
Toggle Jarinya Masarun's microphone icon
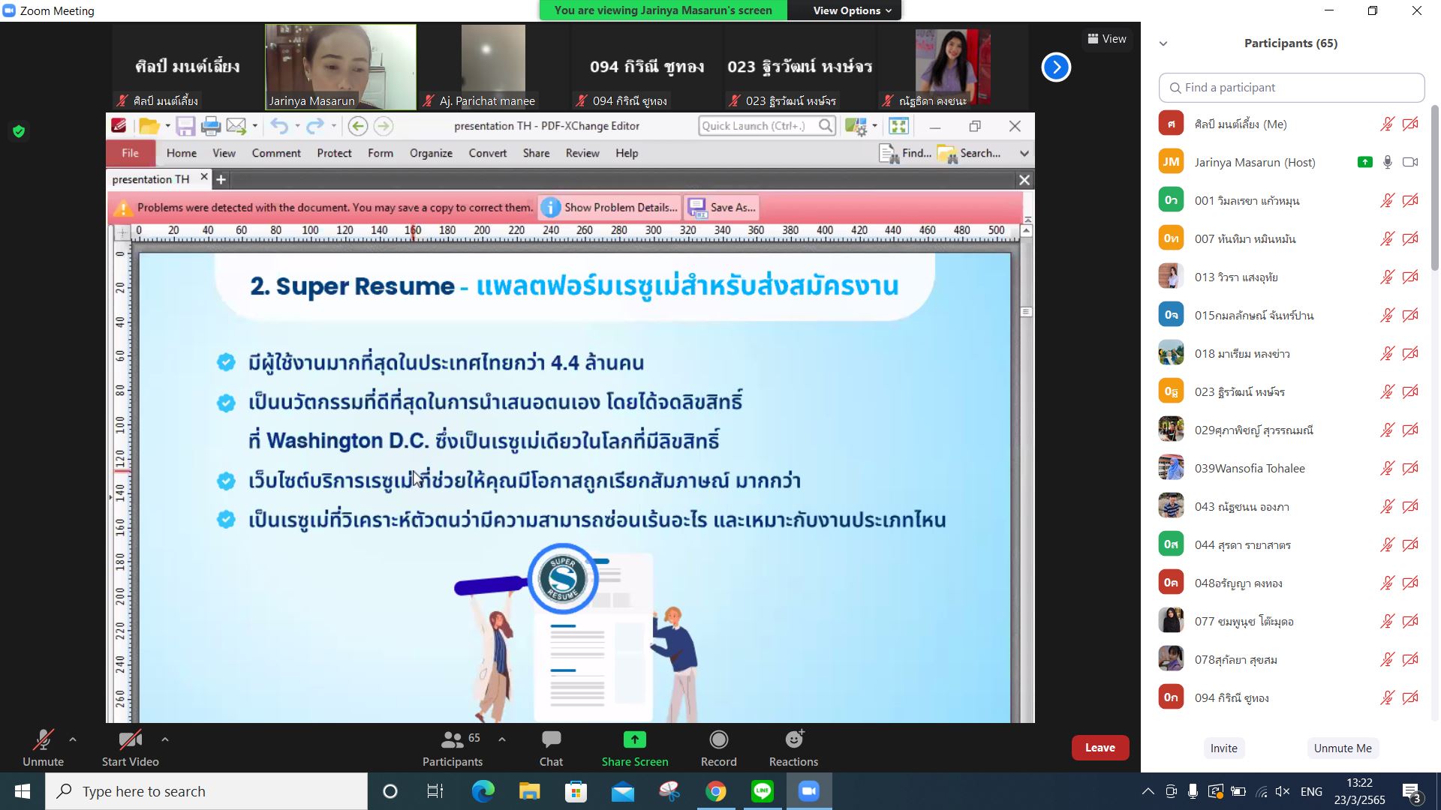pos(1388,162)
